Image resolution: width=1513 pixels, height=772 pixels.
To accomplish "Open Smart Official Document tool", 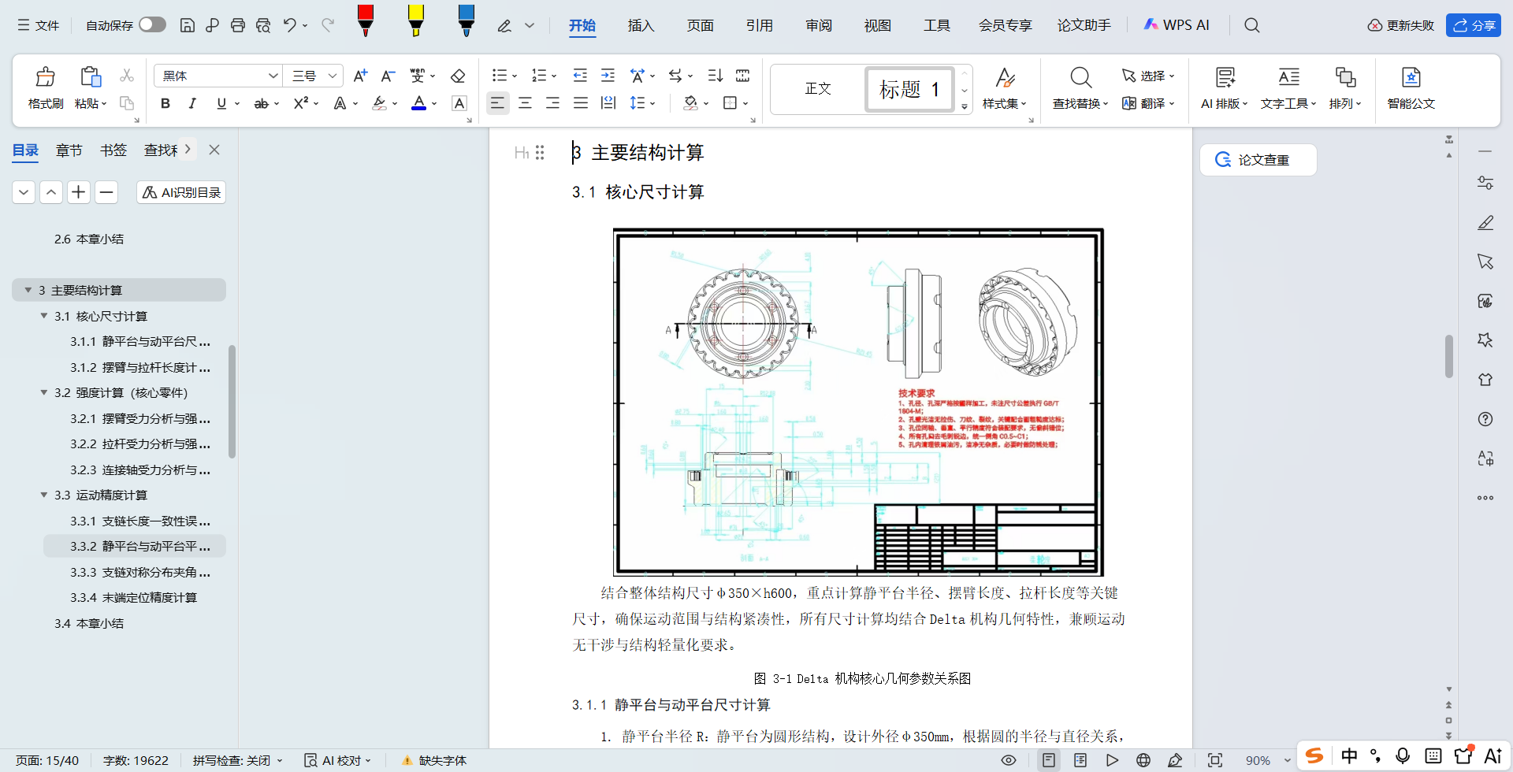I will pos(1411,88).
